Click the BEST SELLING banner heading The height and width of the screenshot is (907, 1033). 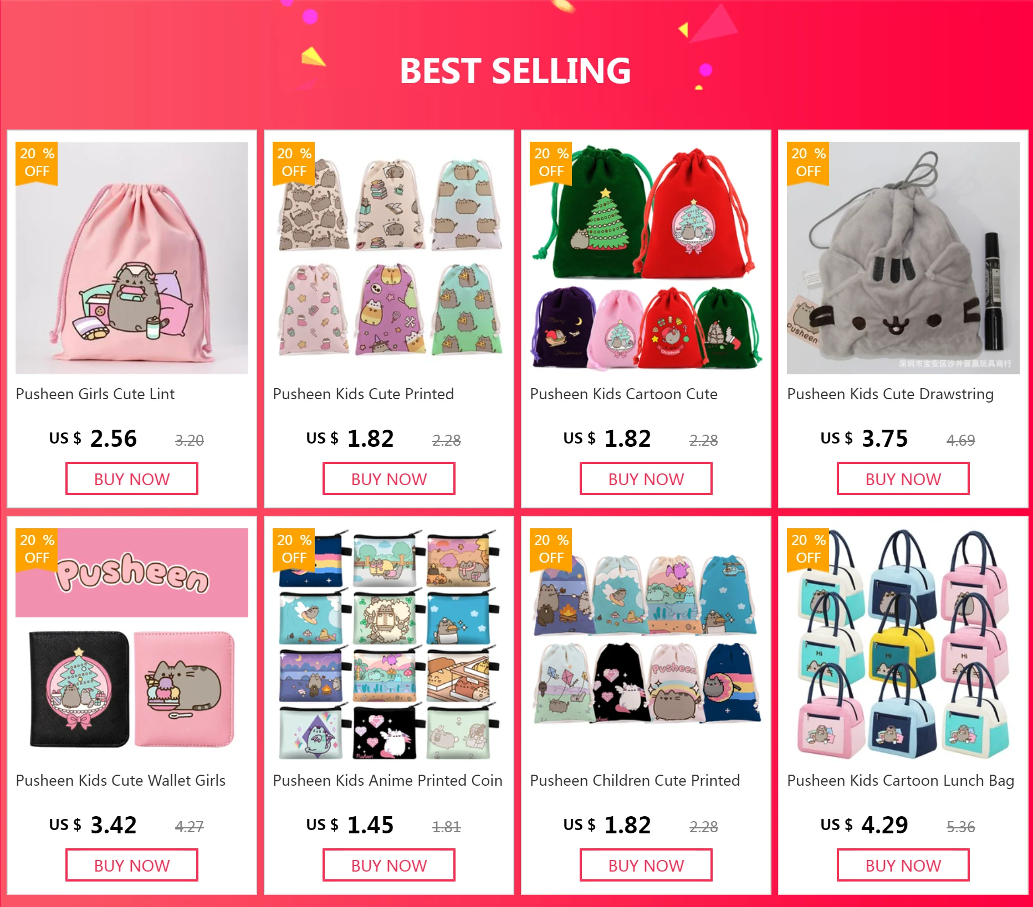point(515,71)
